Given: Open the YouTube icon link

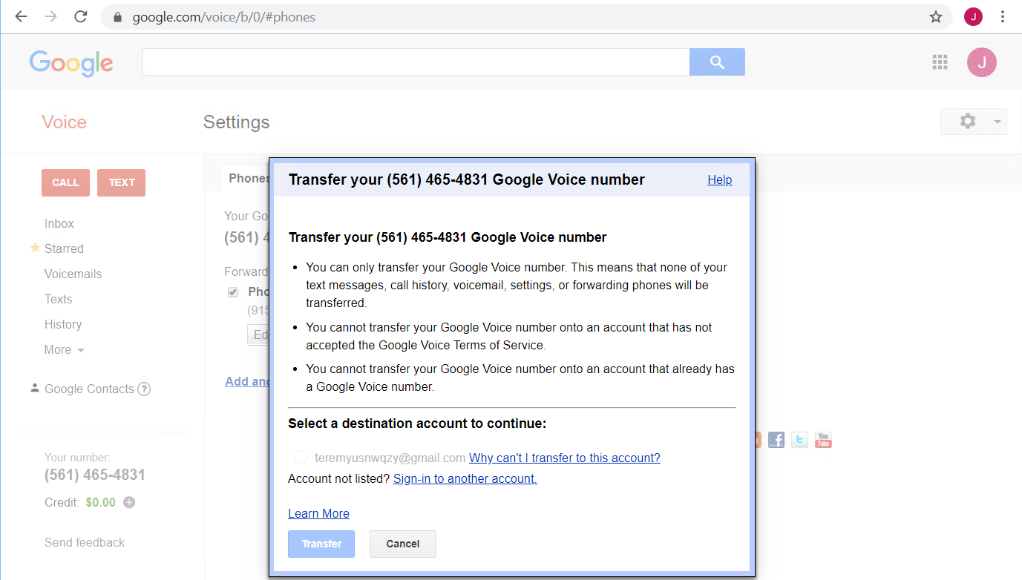Looking at the screenshot, I should click(x=823, y=440).
